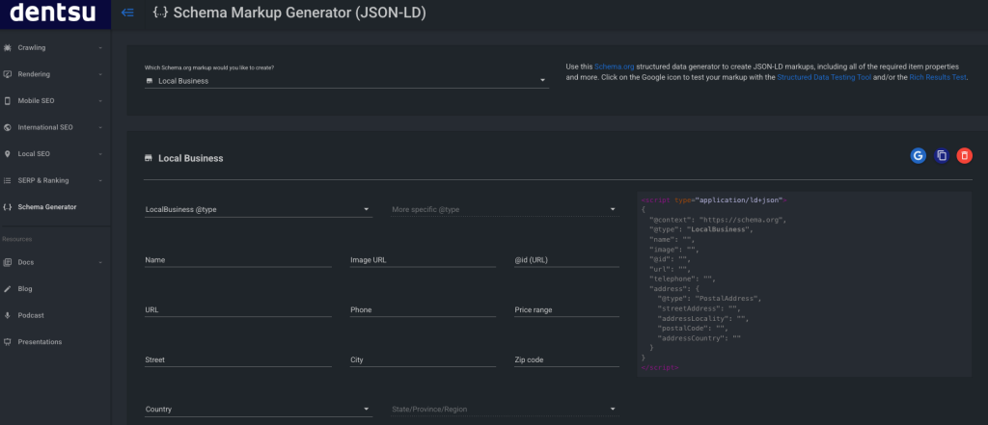This screenshot has width=988, height=425.
Task: Open the schema markup type dropdown
Action: (346, 81)
